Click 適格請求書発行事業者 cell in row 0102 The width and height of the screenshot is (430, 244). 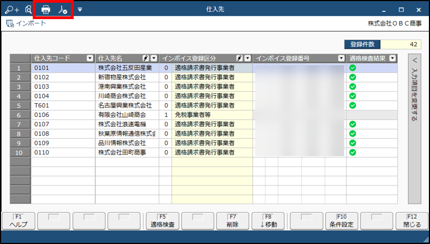coord(212,77)
